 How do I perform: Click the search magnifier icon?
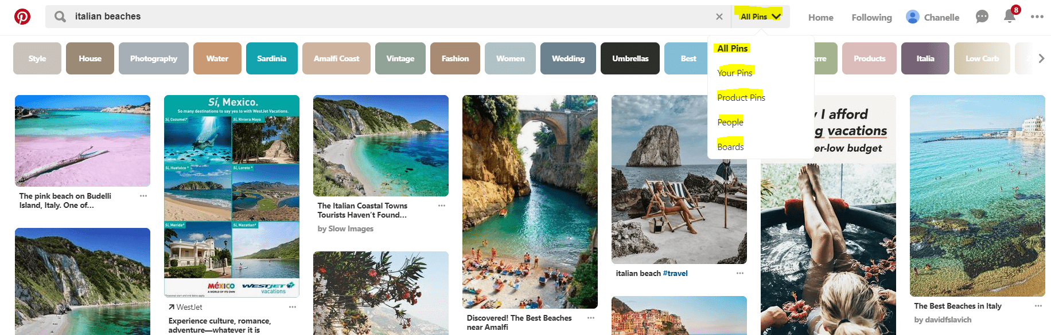[x=60, y=17]
